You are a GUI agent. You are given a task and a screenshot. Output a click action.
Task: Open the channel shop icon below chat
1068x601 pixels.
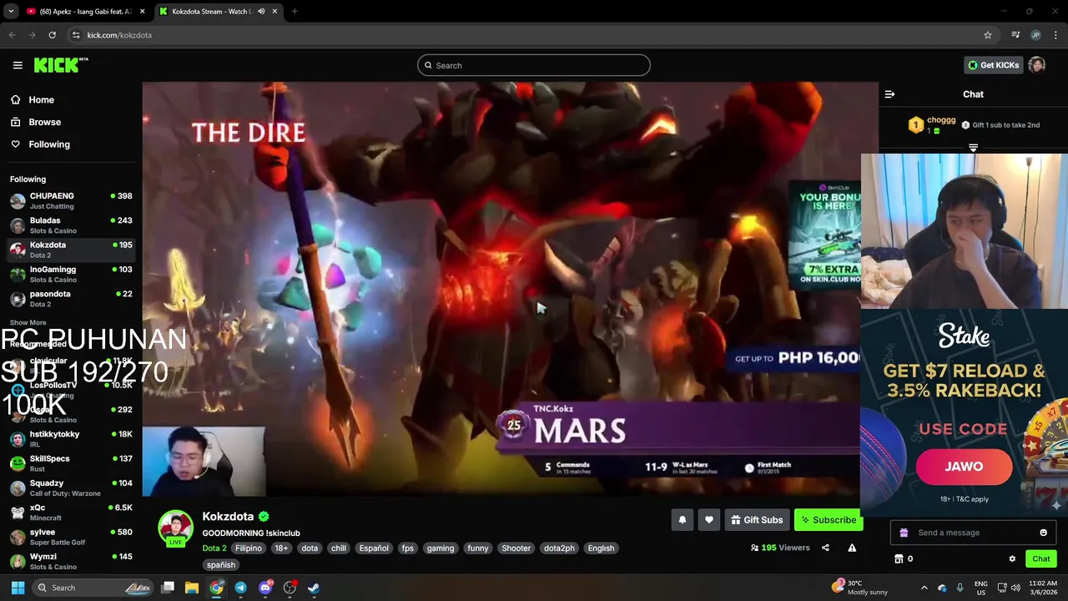coord(899,558)
